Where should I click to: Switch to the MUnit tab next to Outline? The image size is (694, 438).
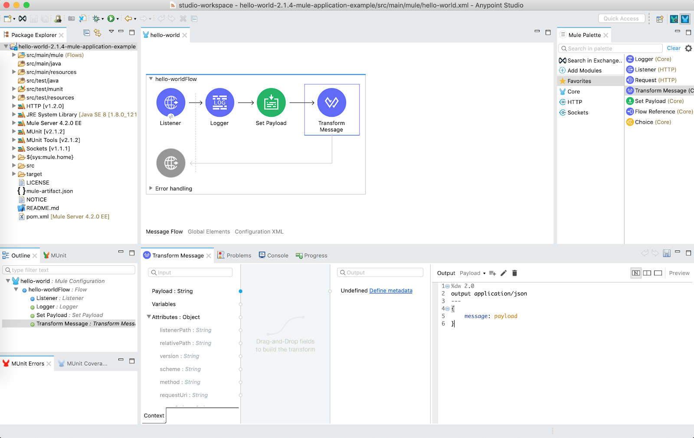(x=55, y=256)
